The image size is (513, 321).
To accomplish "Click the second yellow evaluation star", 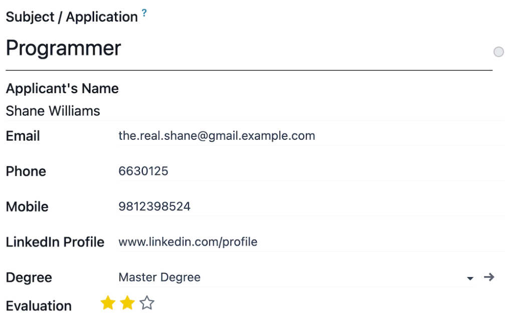I will tap(127, 303).
